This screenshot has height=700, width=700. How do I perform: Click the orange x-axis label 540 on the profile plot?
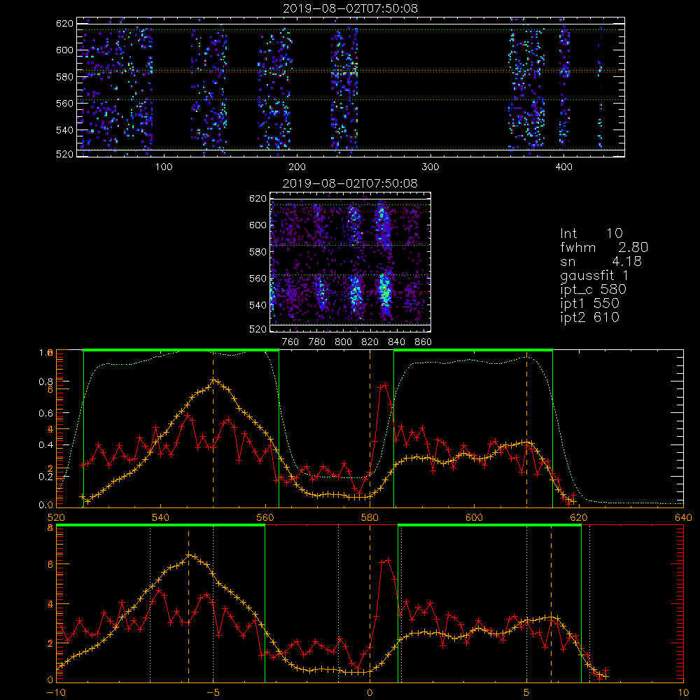tap(161, 518)
